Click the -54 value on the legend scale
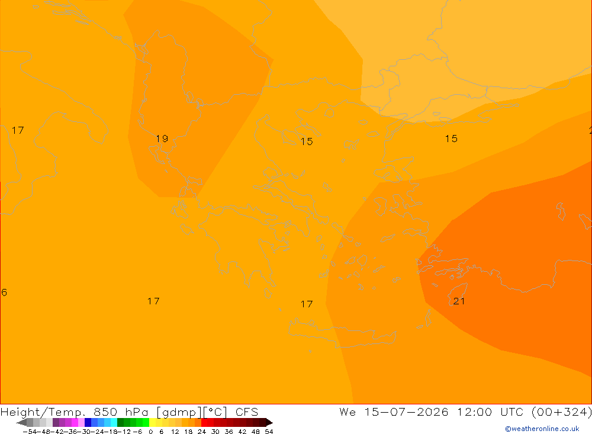Screen dimensions: 592x434 point(30,432)
